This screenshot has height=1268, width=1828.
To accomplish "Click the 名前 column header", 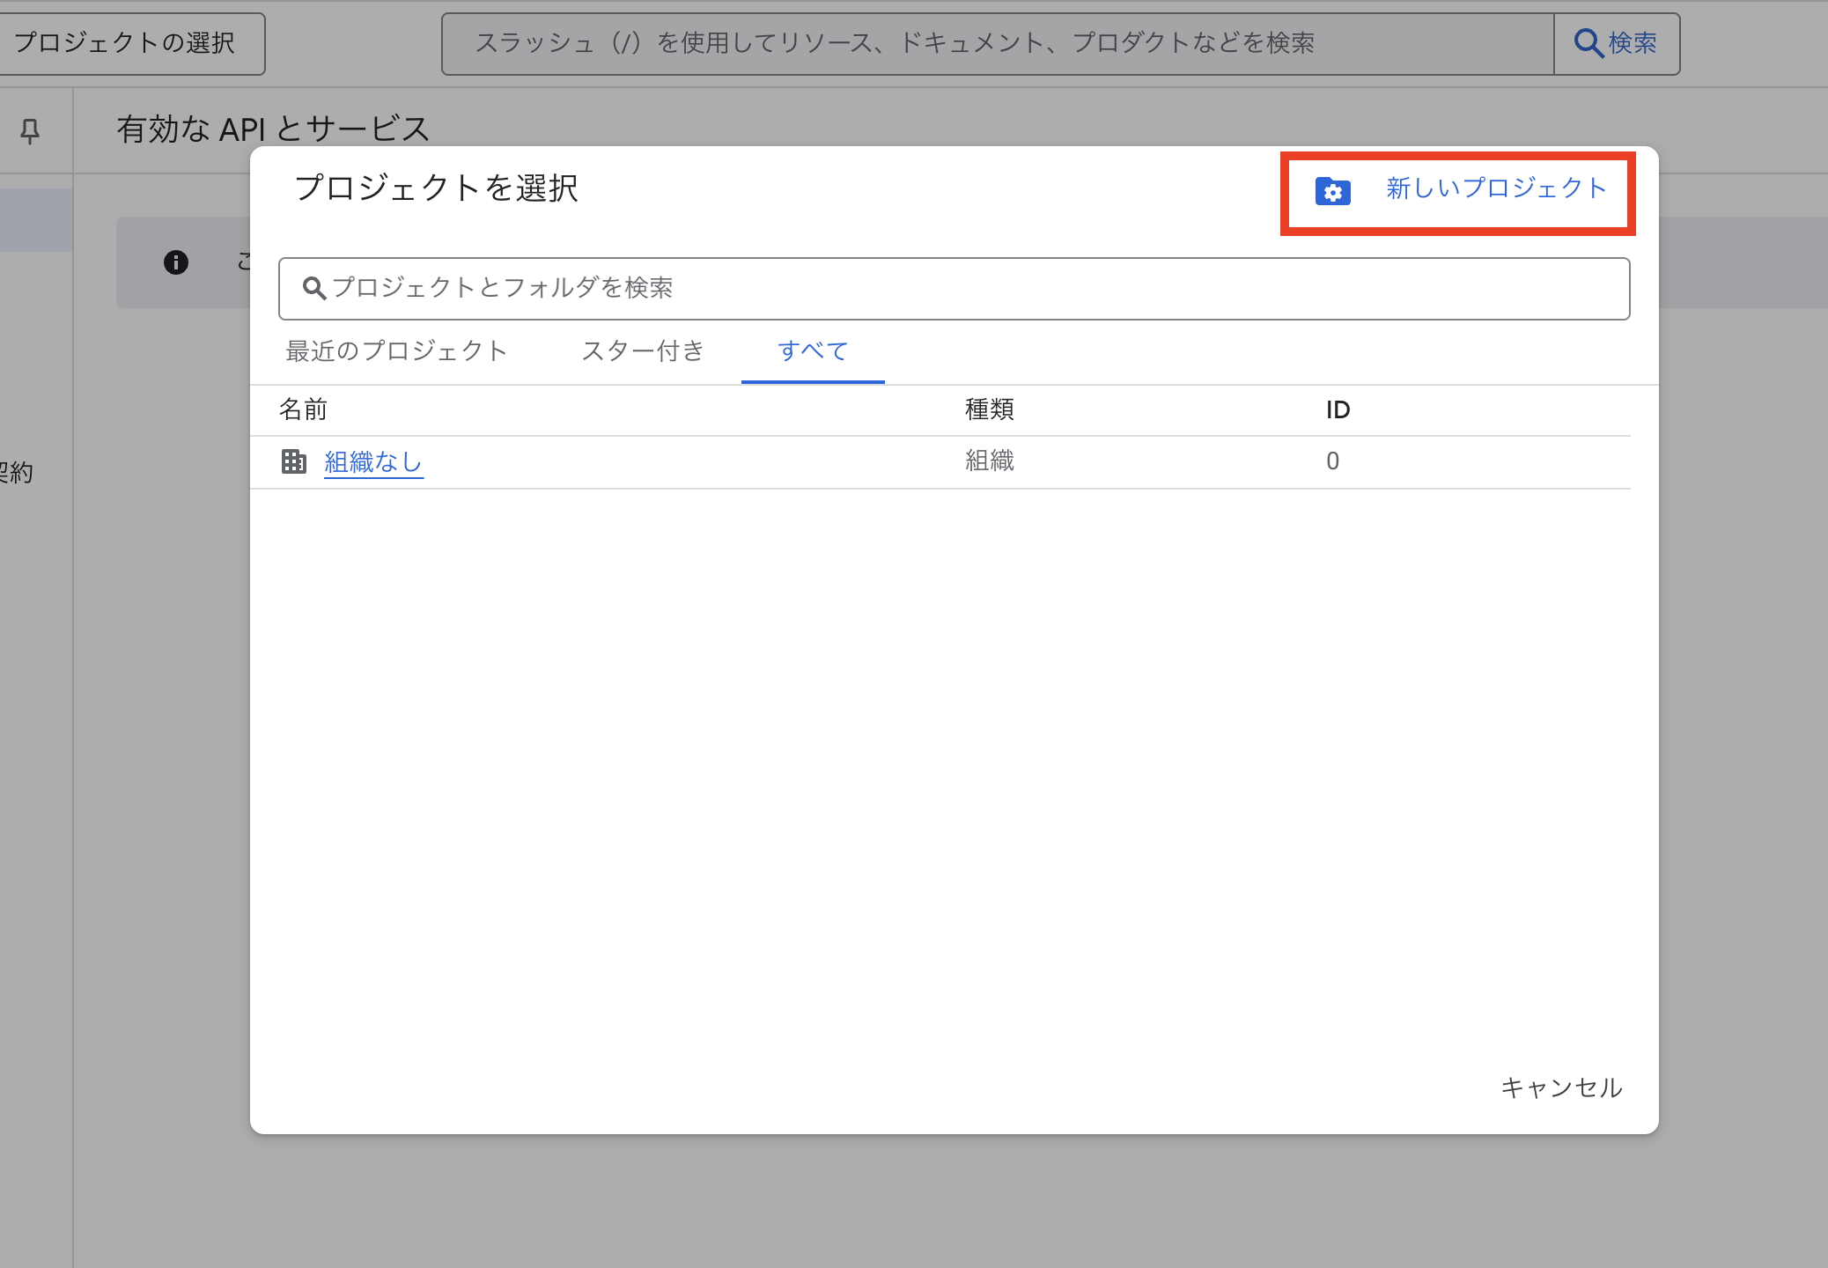I will 303,409.
